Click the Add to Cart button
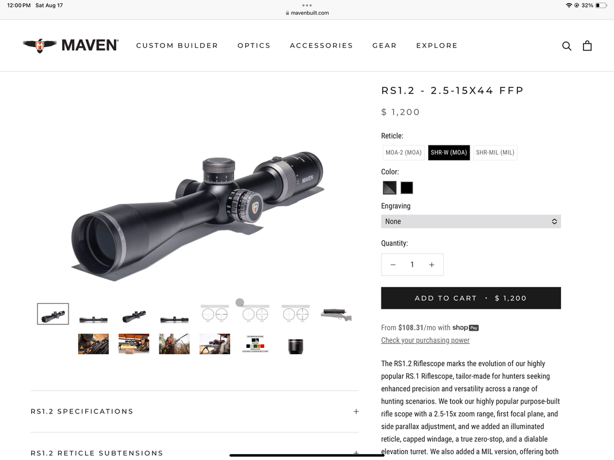Screen dimensions: 614x460 pos(471,298)
